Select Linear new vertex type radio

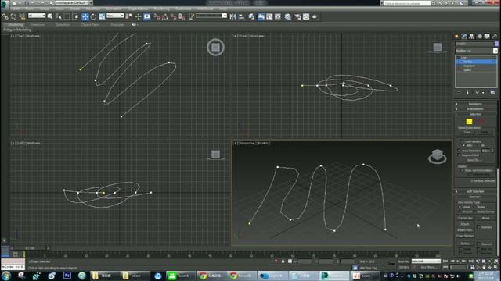(460, 207)
